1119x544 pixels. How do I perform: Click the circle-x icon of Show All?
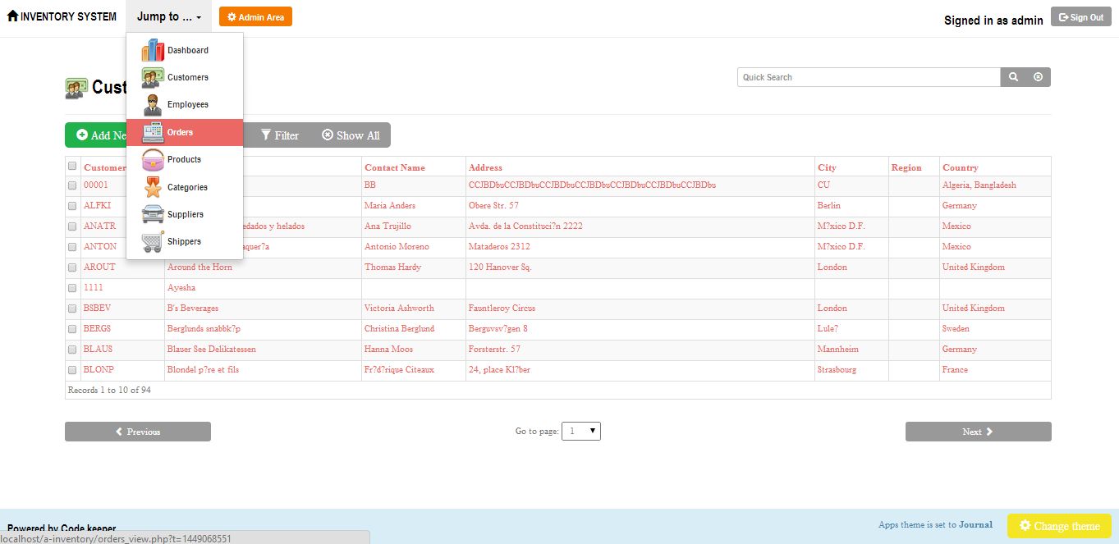pyautogui.click(x=328, y=135)
